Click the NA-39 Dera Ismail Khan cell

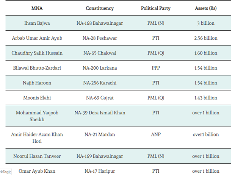100,112
